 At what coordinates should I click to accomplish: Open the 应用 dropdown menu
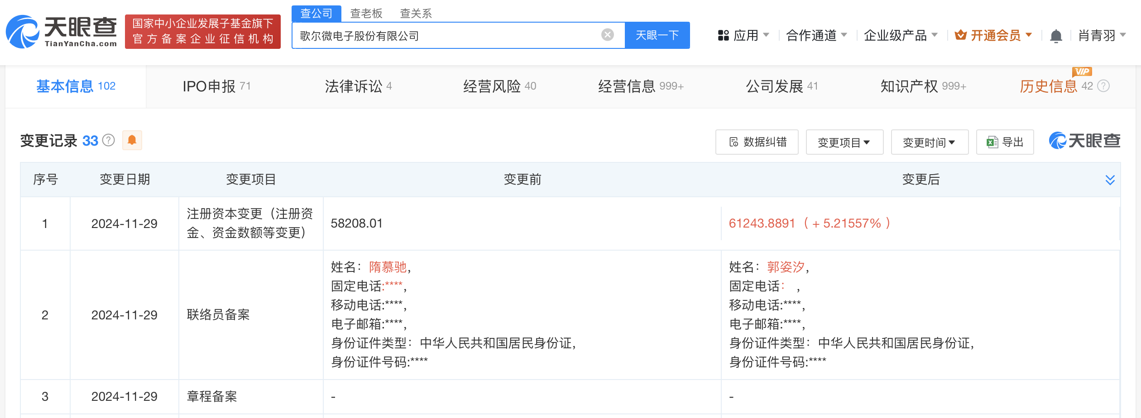[x=743, y=35]
